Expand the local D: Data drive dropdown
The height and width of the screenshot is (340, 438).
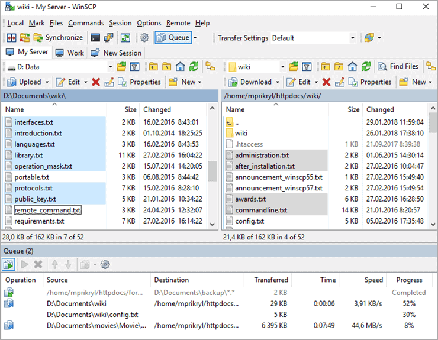point(110,67)
